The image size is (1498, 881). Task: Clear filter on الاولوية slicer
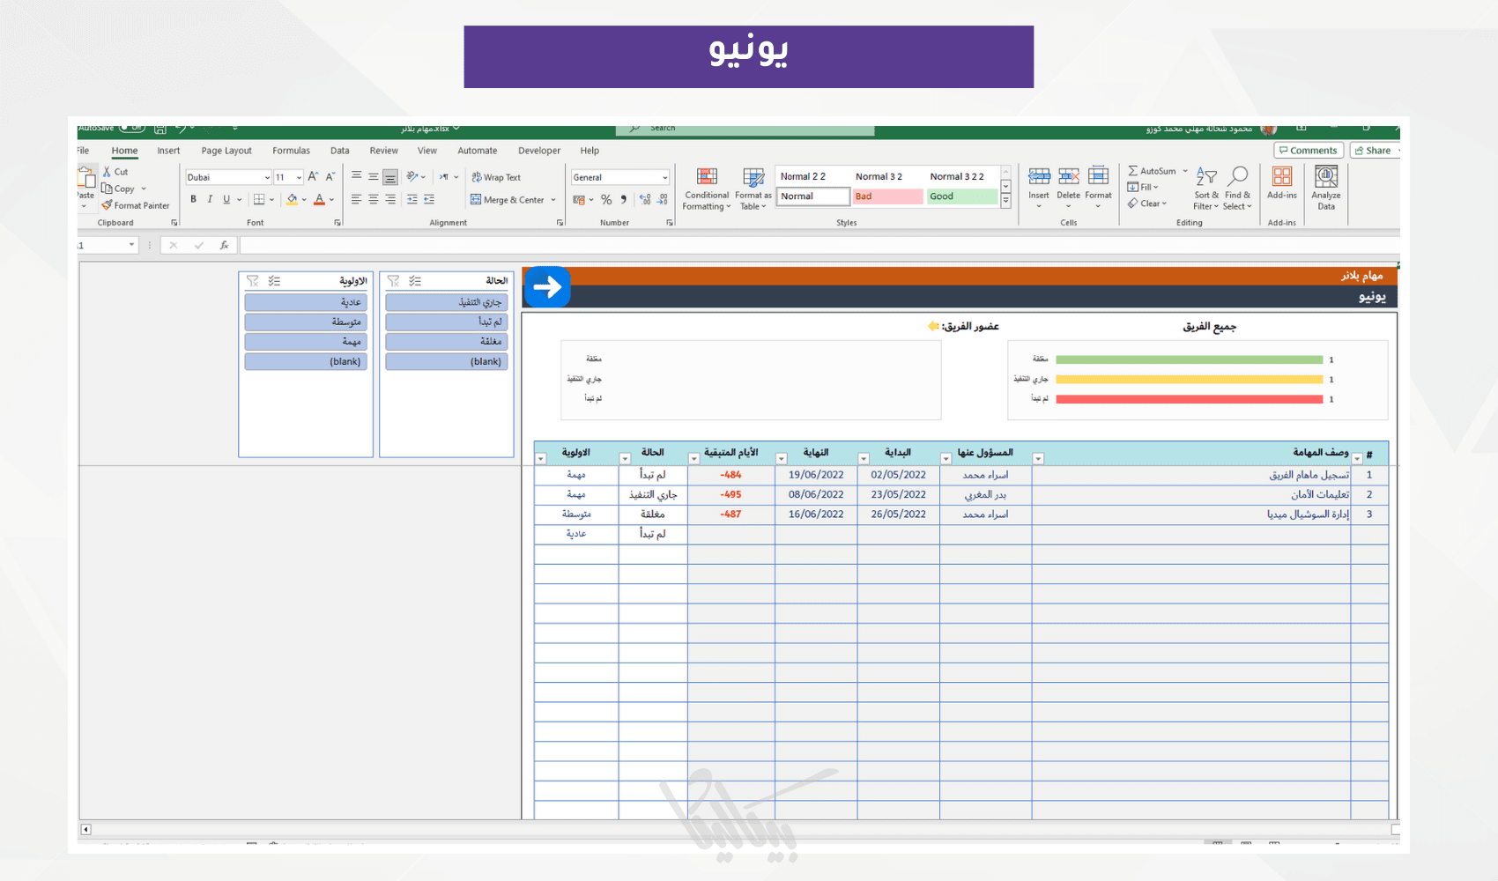253,281
